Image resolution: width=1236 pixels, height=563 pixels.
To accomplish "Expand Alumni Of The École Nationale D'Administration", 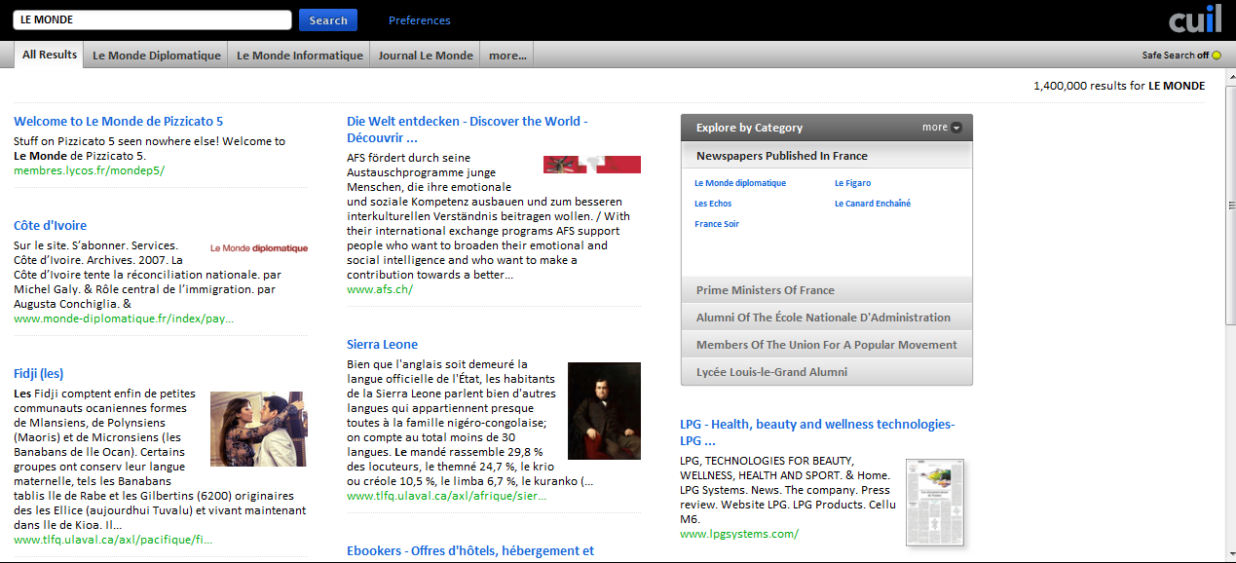I will [x=826, y=318].
